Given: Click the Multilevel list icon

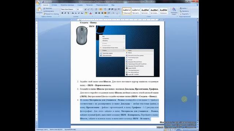Looking at the screenshot, I should (105, 9).
